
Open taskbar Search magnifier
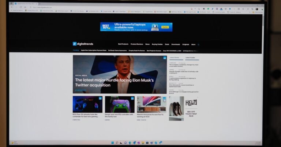coord(117,143)
